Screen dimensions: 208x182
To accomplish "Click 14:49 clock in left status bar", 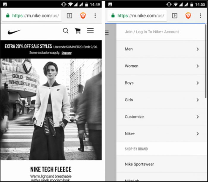I will click(95, 5).
